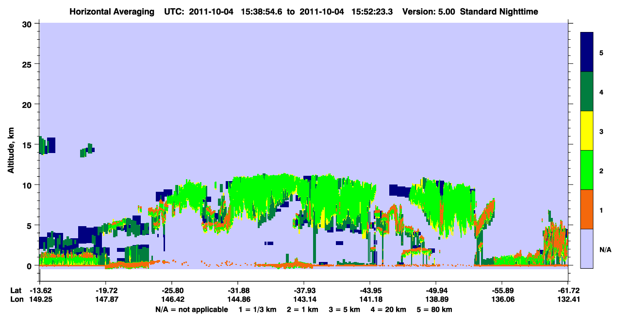Click longitude value 149.25

(x=40, y=299)
